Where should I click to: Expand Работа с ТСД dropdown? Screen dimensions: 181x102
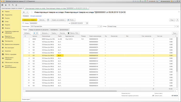click(73, 33)
